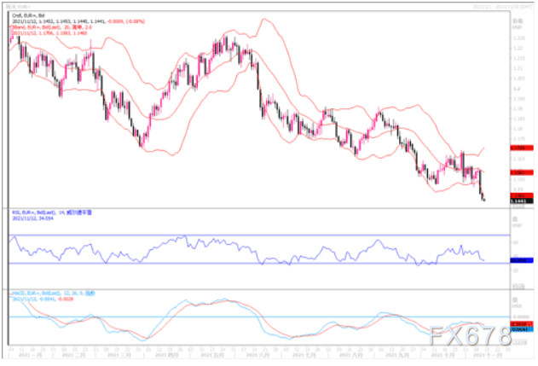The width and height of the screenshot is (538, 366).
Task: Click the blue -0.0041 MACD value tag
Action: (x=522, y=329)
